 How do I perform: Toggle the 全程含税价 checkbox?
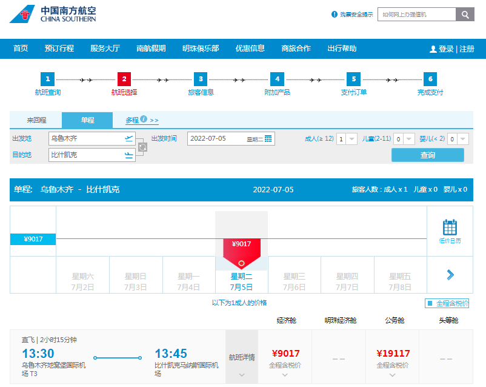[x=430, y=303]
